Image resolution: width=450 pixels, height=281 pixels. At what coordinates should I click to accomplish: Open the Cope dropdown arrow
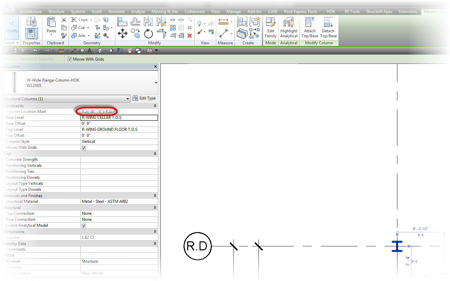[91, 20]
